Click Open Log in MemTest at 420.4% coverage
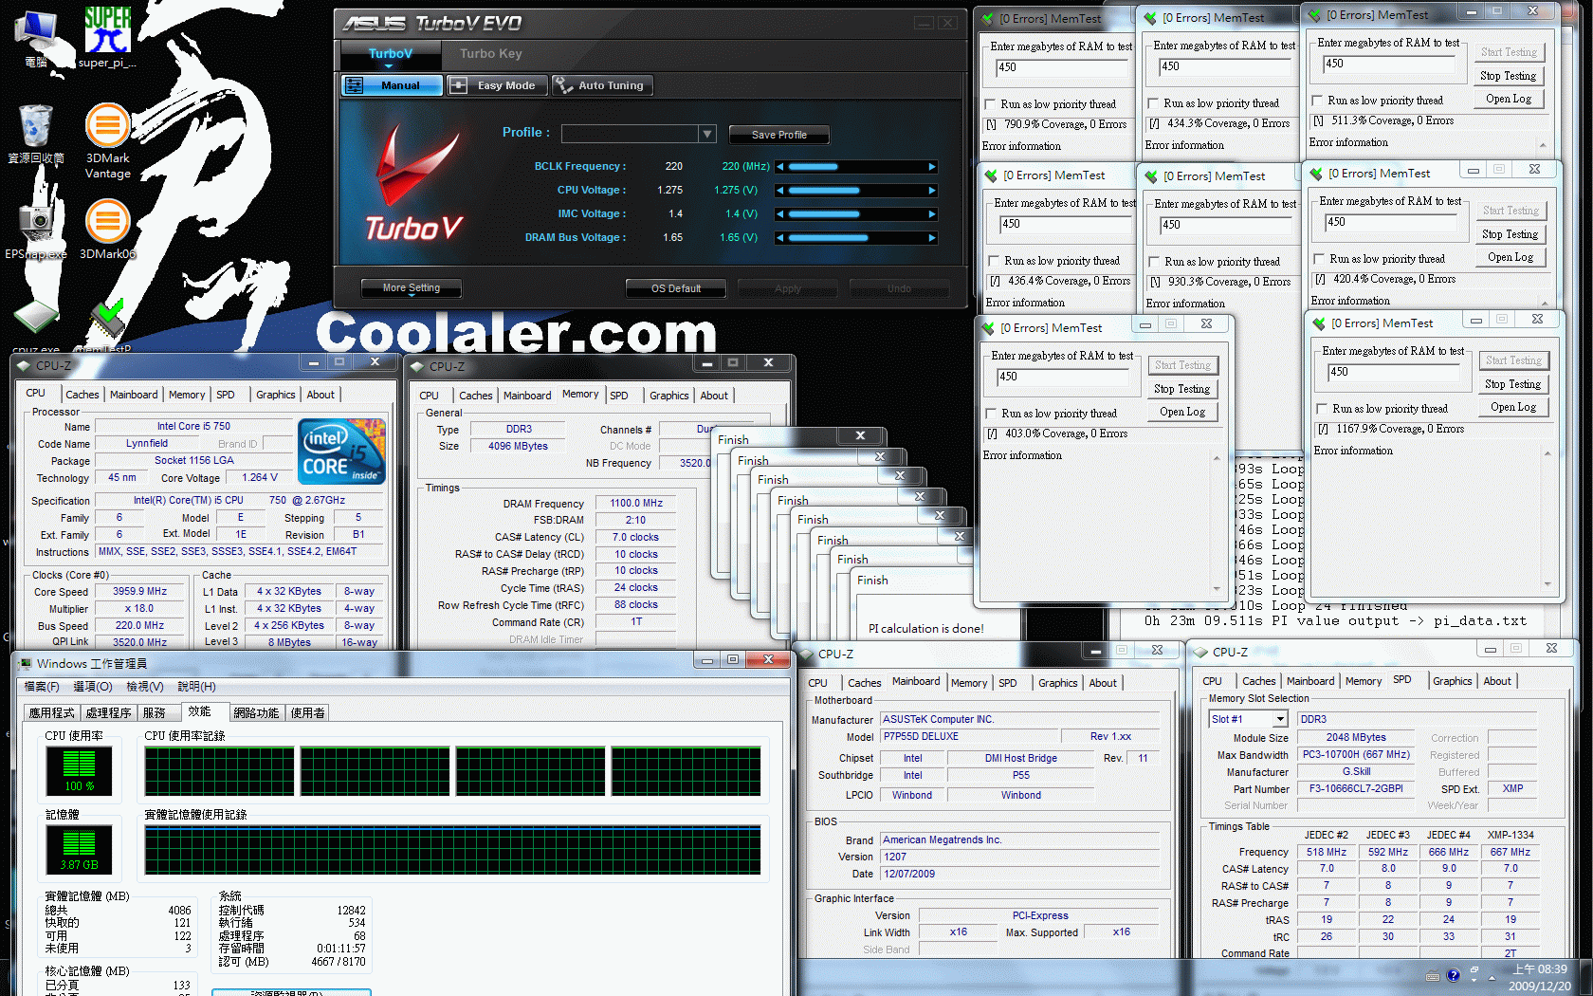The image size is (1593, 996). point(1511,257)
